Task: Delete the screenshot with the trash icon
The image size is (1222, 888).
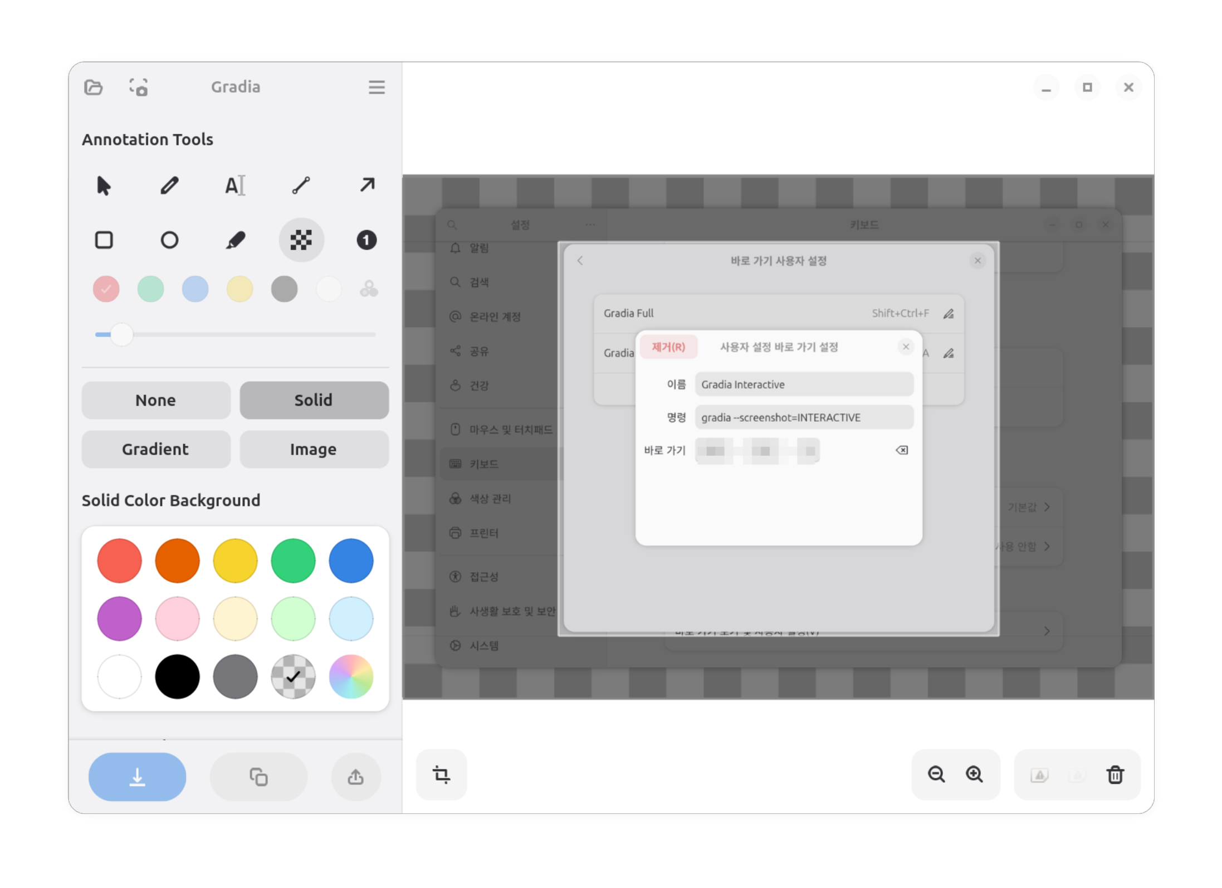Action: pos(1115,775)
